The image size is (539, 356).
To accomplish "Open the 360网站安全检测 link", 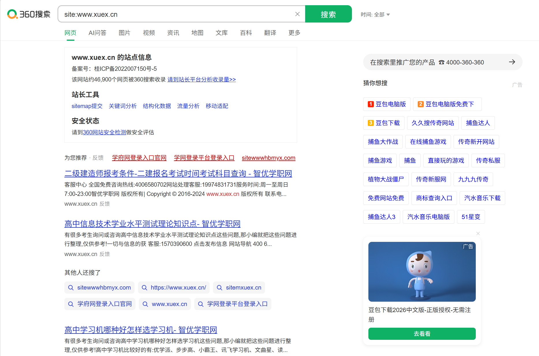I will coord(105,132).
